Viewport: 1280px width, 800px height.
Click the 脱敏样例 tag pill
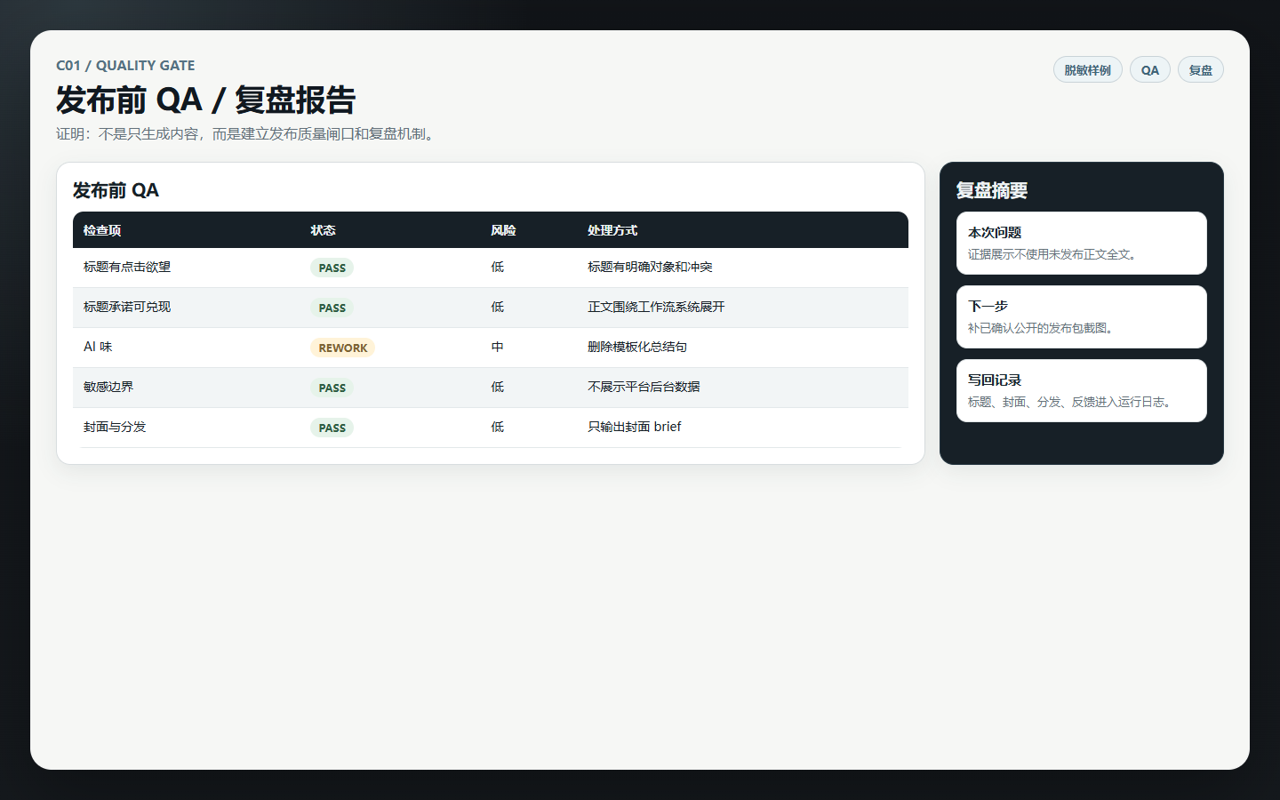(x=1087, y=70)
